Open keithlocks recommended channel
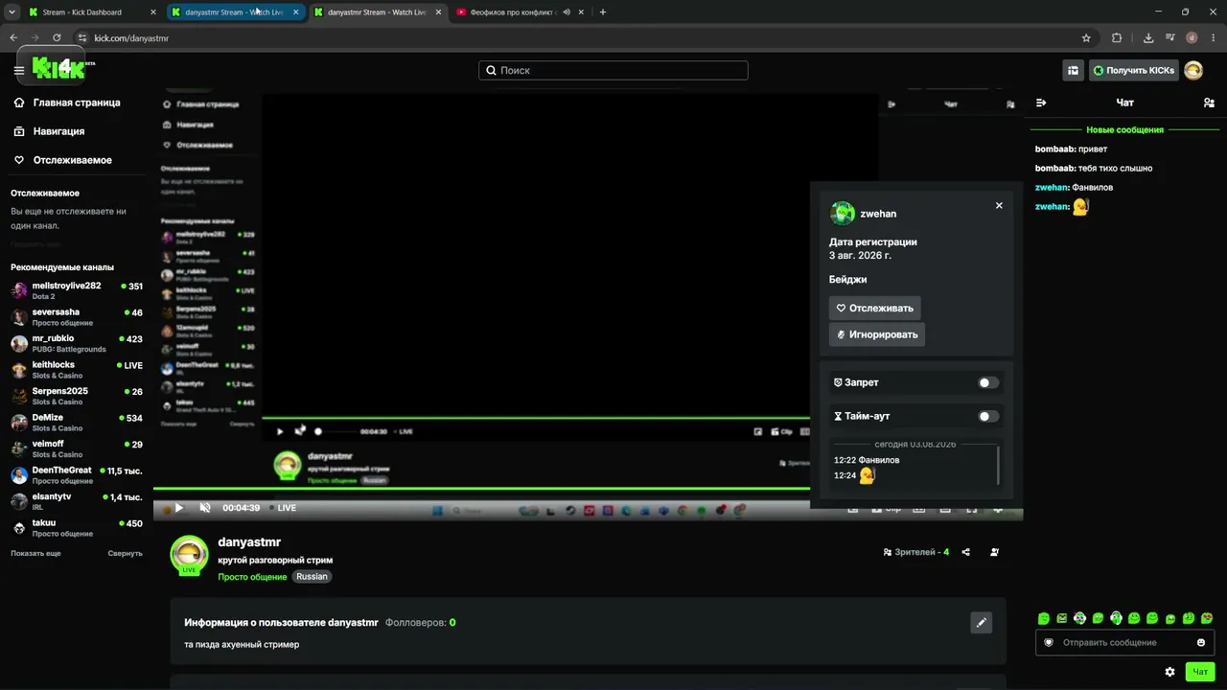The width and height of the screenshot is (1227, 690). (x=77, y=370)
